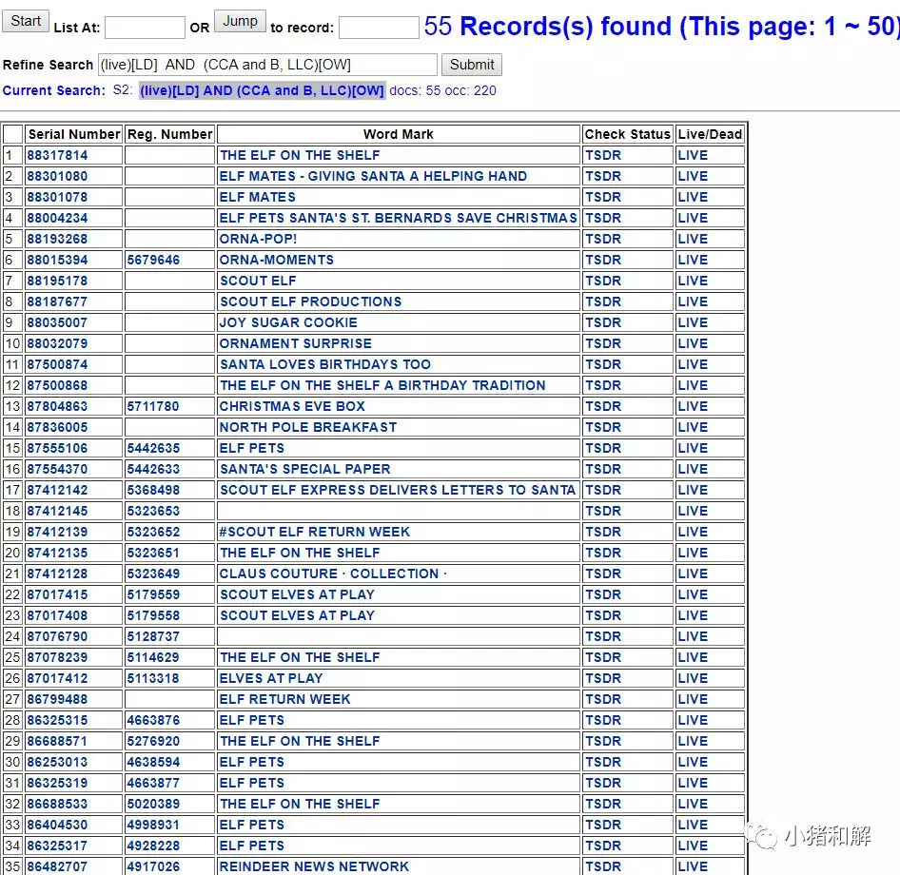Open serial number 88317814

pos(57,155)
